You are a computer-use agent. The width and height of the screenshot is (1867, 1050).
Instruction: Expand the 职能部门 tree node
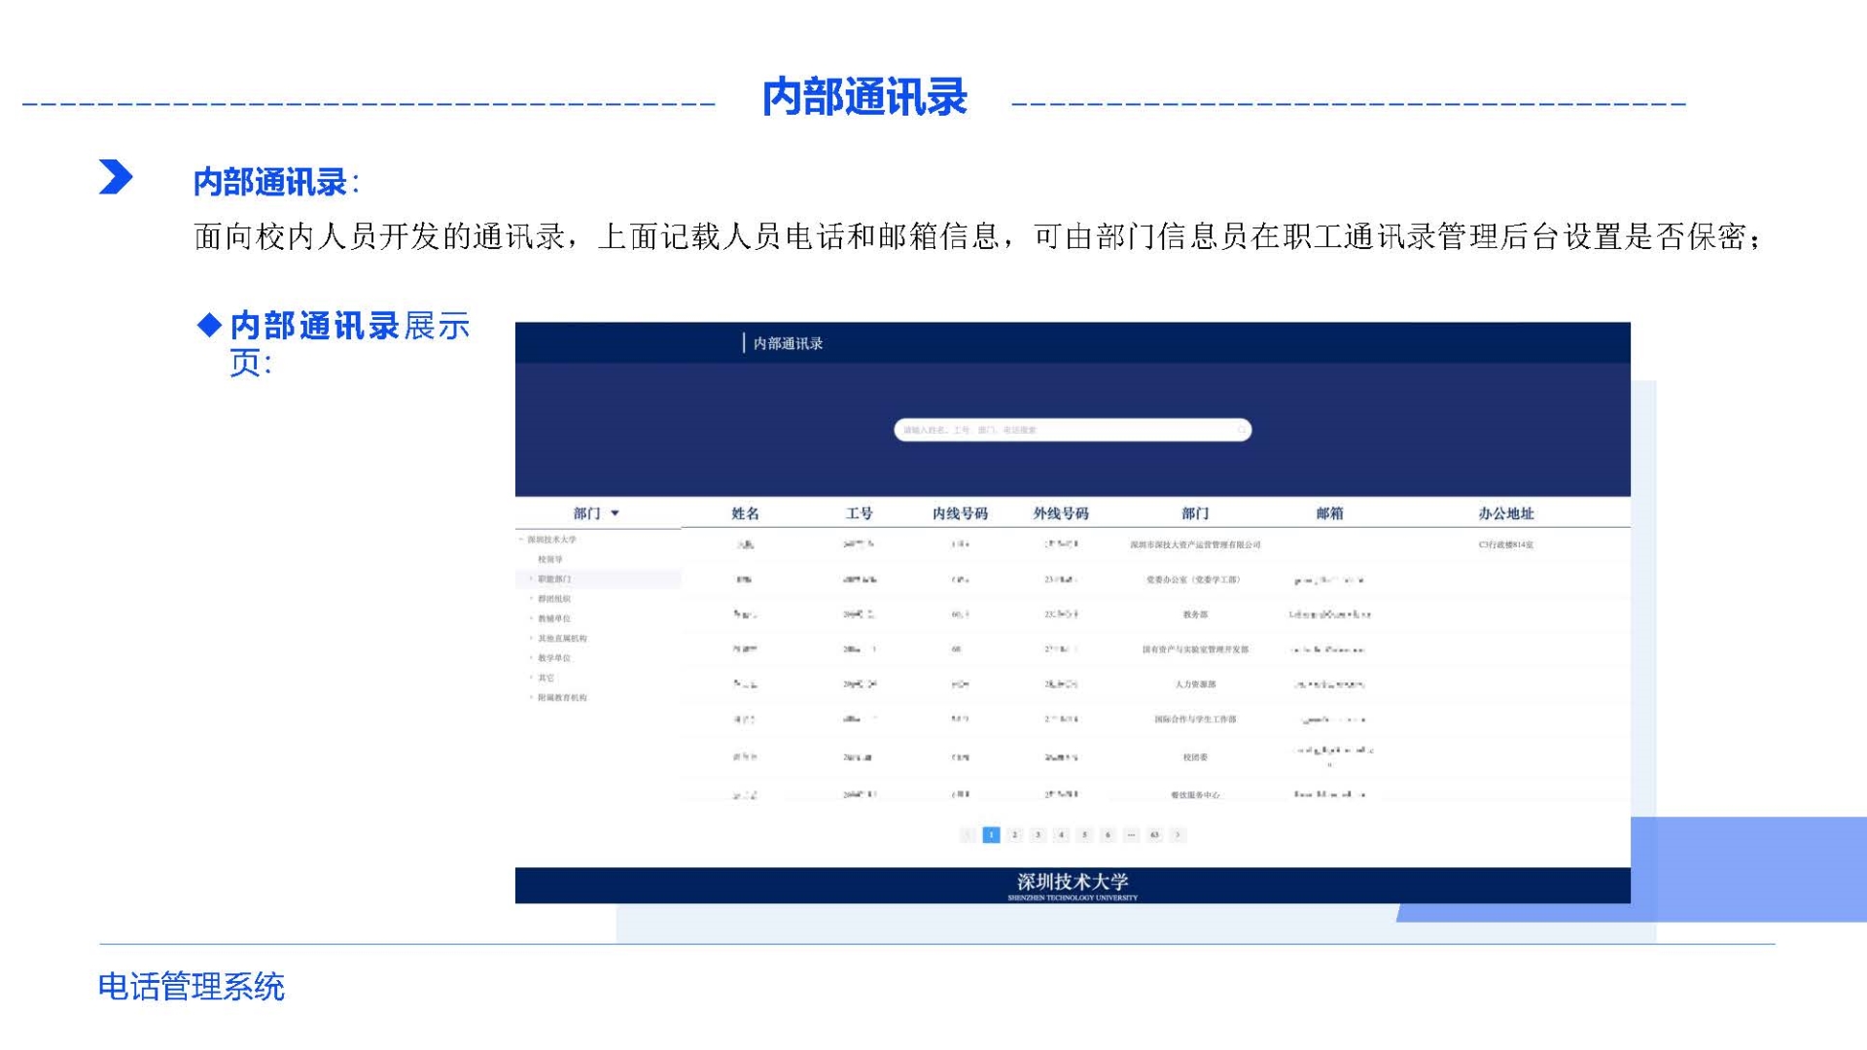531,579
